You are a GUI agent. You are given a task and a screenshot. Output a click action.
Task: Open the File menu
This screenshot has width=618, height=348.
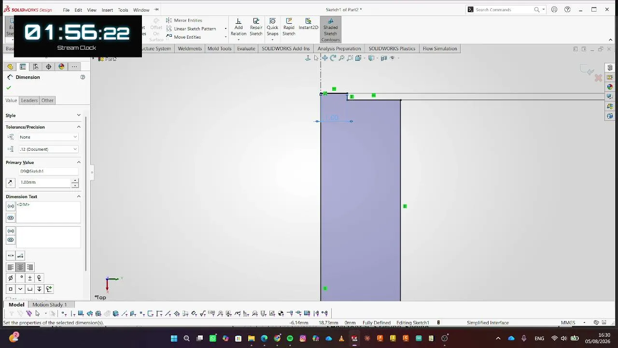66,10
